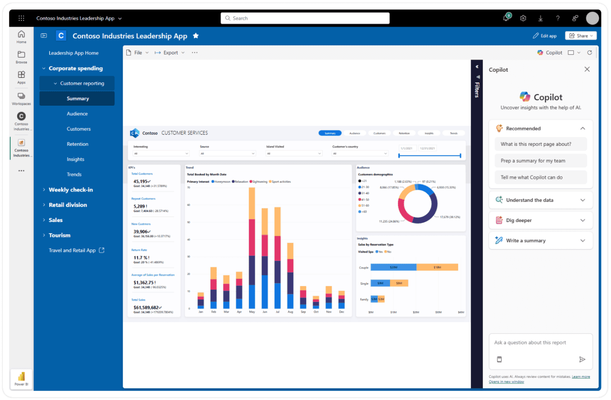Open settings gear icon
The height and width of the screenshot is (400, 611).
point(523,18)
